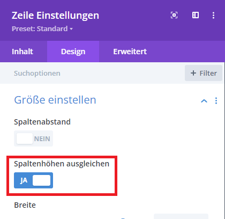Click the Größe einstellen section heading

[x=55, y=100]
